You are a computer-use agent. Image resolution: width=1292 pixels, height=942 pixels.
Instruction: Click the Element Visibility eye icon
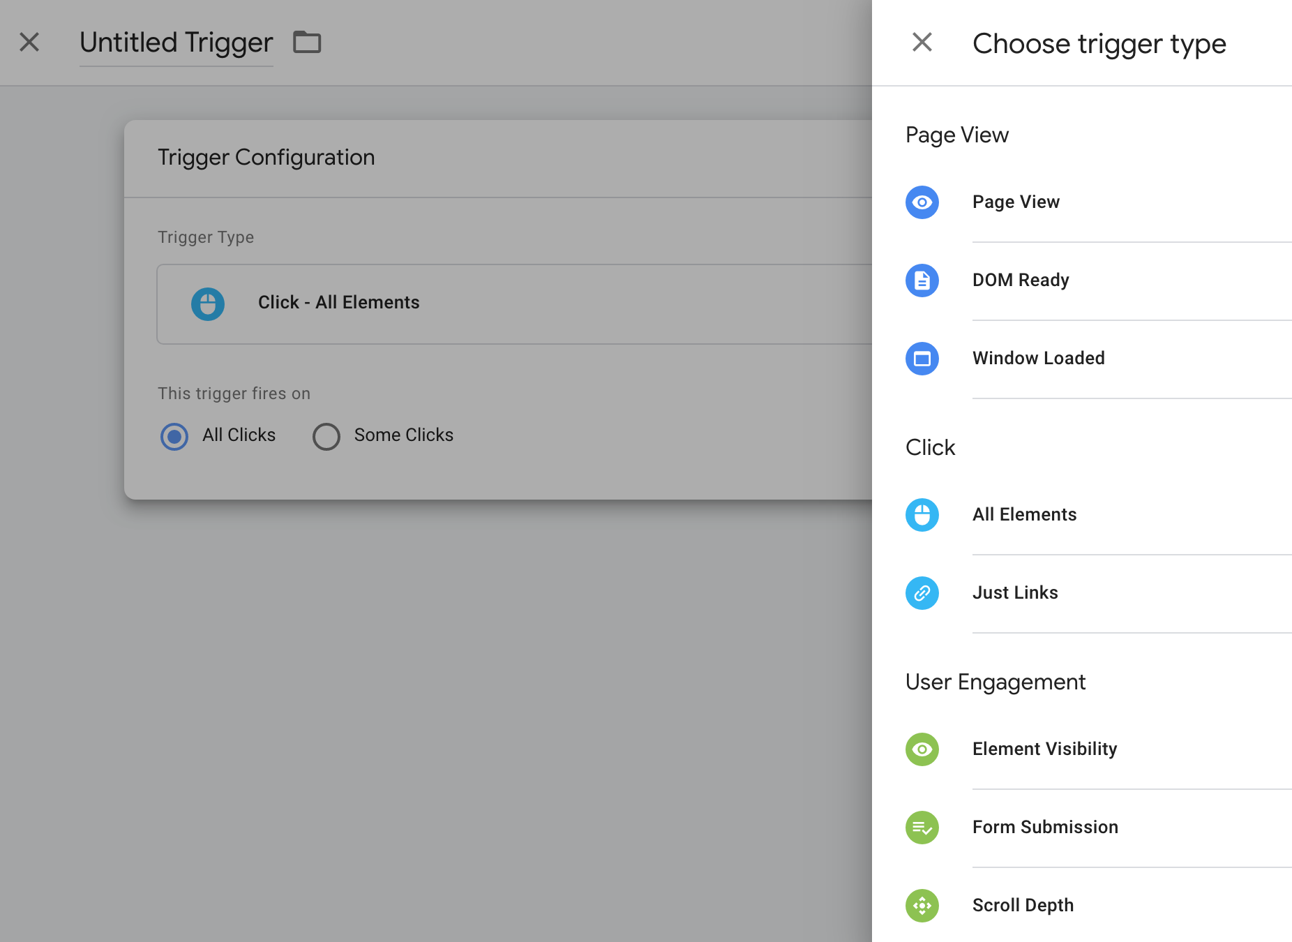922,749
